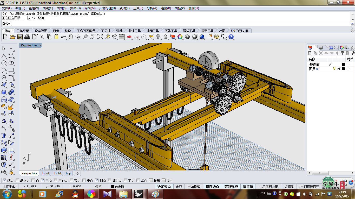Open a file with the folder icon
Image resolution: width=355 pixels, height=199 pixels.
click(x=12, y=37)
